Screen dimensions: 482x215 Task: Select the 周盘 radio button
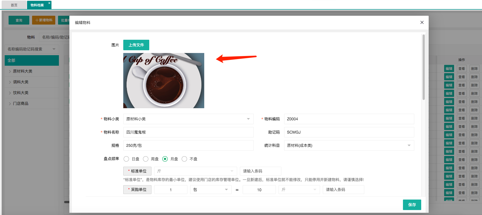coord(146,159)
